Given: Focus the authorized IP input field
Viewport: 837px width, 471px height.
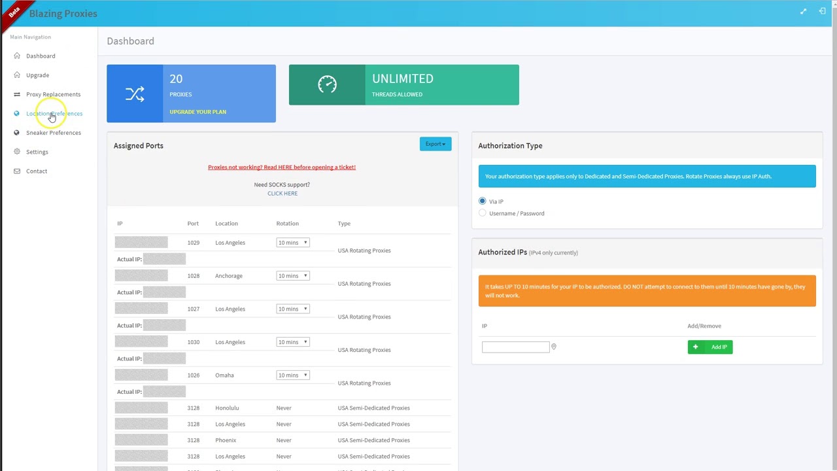Looking at the screenshot, I should tap(515, 347).
